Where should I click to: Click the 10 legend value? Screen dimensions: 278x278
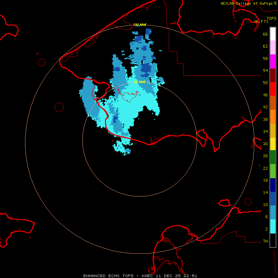(265, 204)
